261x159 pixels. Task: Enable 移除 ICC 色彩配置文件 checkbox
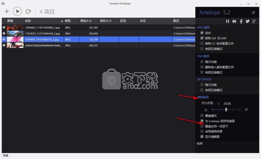(202, 44)
